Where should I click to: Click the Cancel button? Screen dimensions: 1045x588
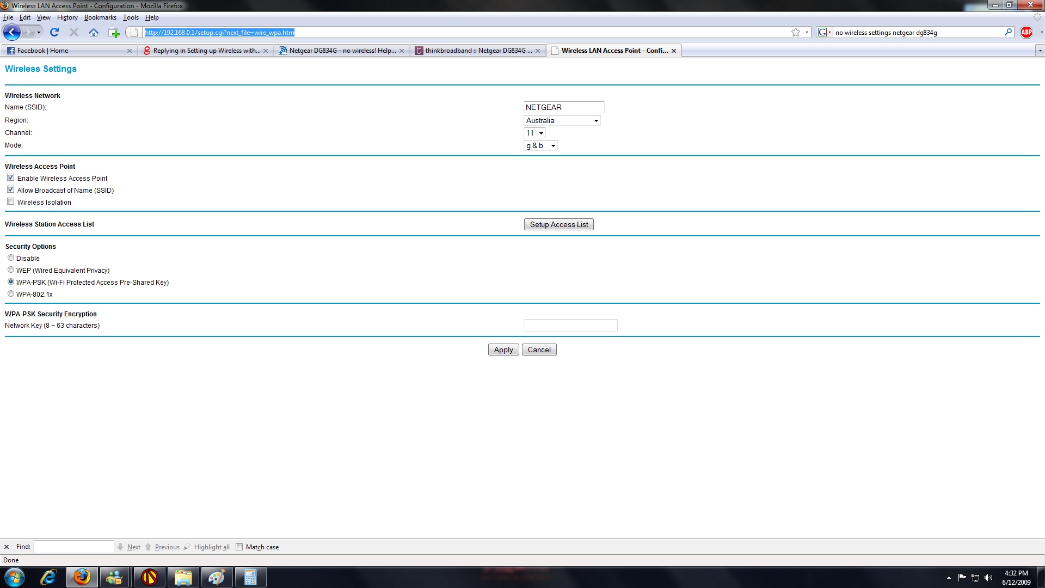(539, 350)
